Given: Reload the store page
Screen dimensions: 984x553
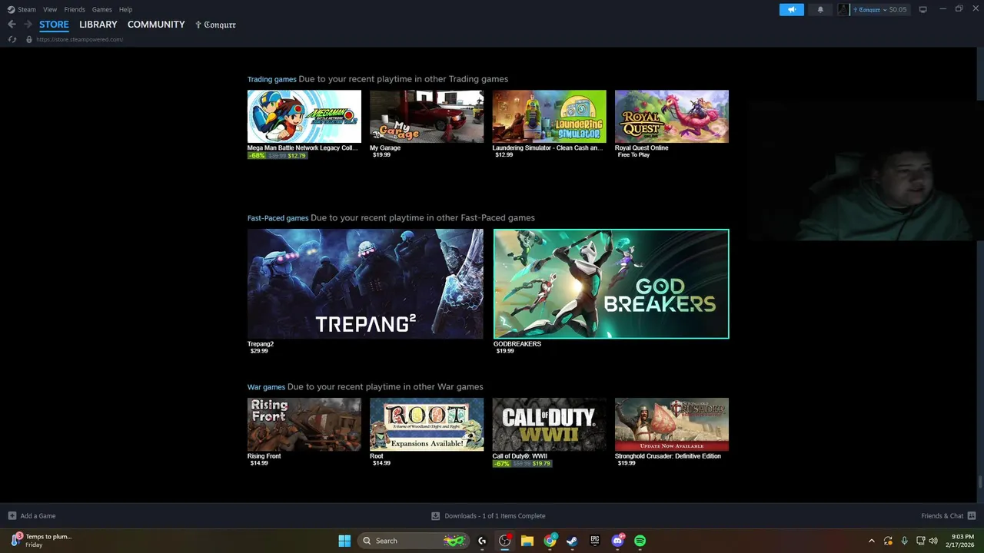Looking at the screenshot, I should (12, 39).
